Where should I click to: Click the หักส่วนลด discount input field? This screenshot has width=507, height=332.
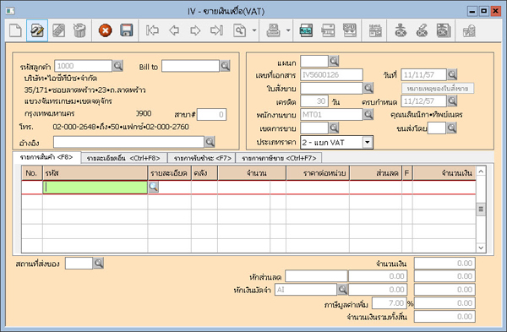tap(316, 276)
